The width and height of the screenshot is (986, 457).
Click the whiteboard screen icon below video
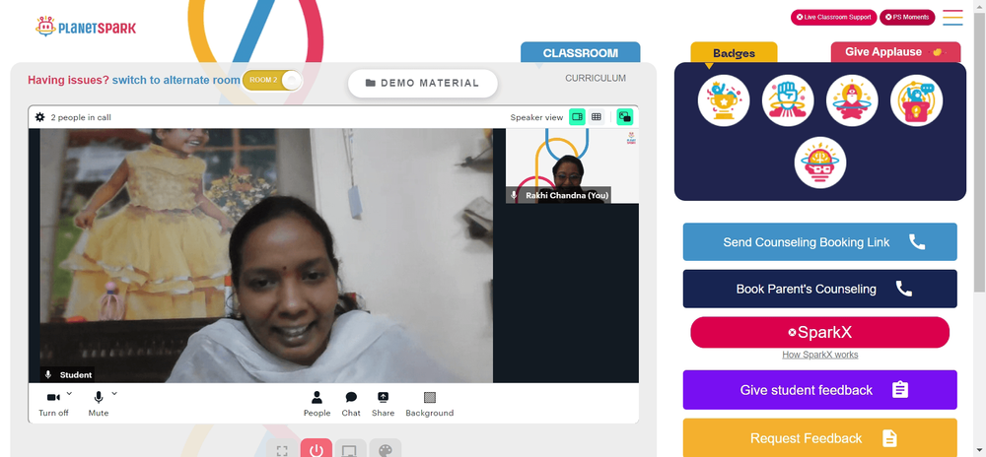(350, 449)
